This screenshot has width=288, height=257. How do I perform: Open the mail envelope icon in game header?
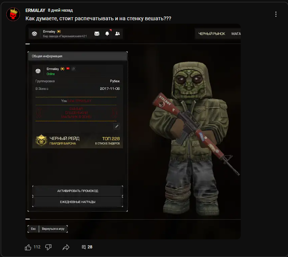[97, 34]
